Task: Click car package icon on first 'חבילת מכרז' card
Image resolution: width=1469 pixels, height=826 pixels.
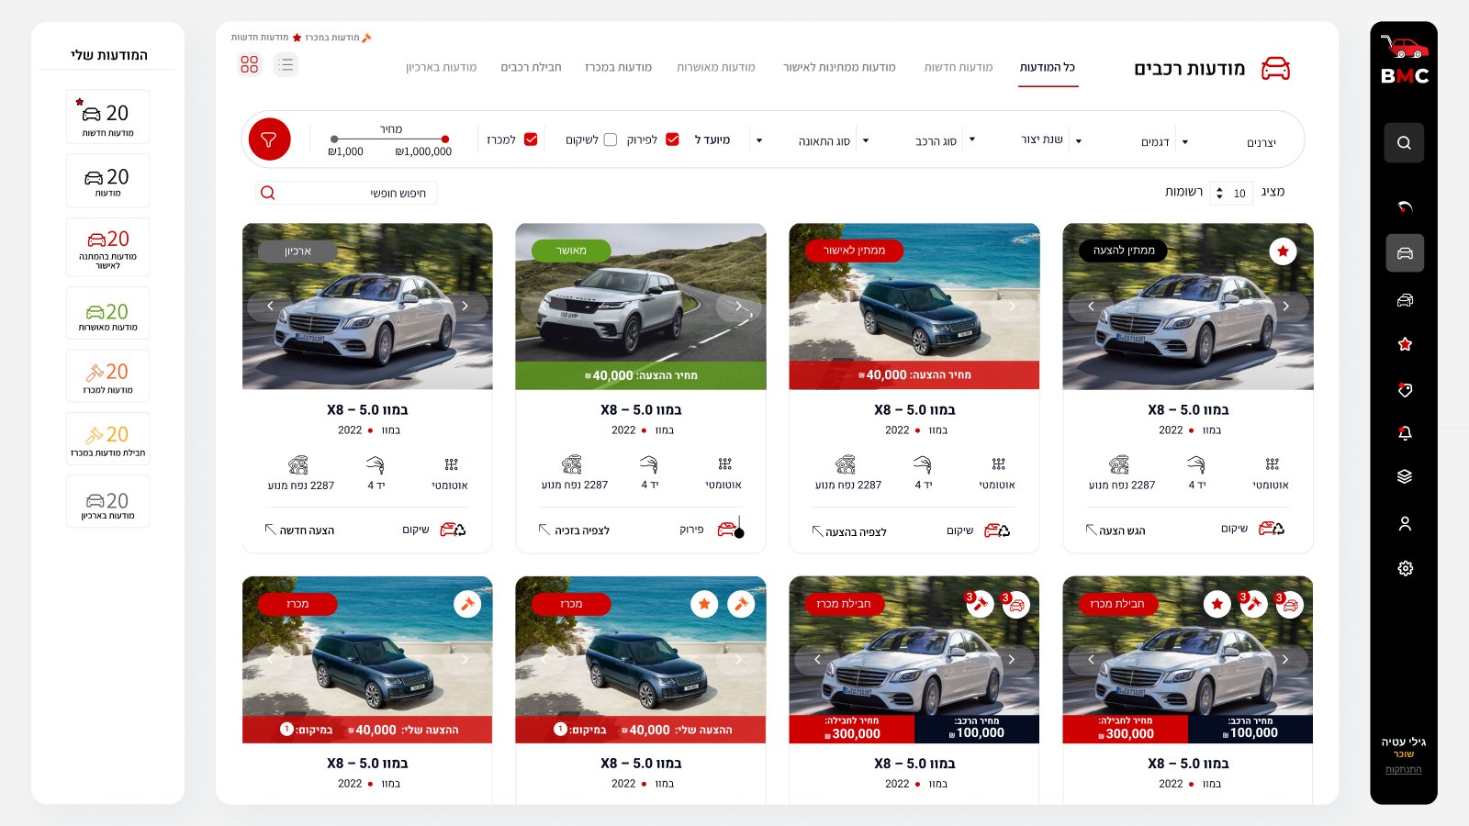Action: pos(1015,604)
